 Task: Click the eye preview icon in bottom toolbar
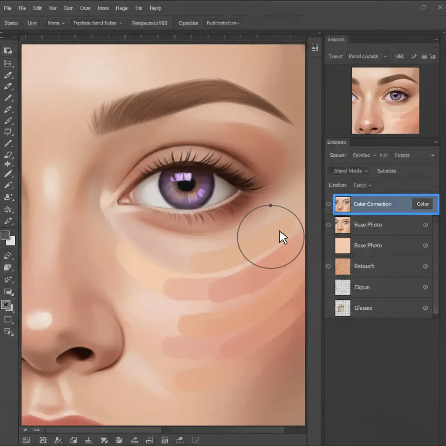click(43, 440)
